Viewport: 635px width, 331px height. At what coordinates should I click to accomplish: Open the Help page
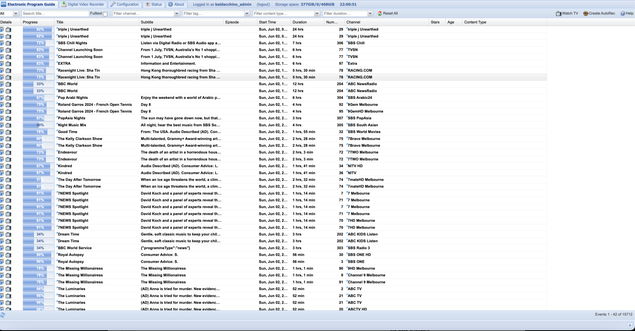click(x=627, y=14)
